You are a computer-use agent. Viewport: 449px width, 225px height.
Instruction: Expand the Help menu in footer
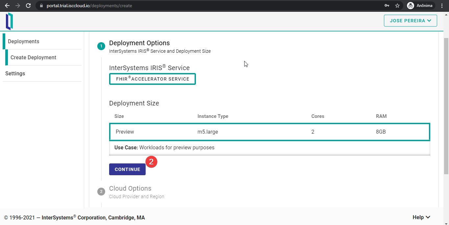point(421,217)
